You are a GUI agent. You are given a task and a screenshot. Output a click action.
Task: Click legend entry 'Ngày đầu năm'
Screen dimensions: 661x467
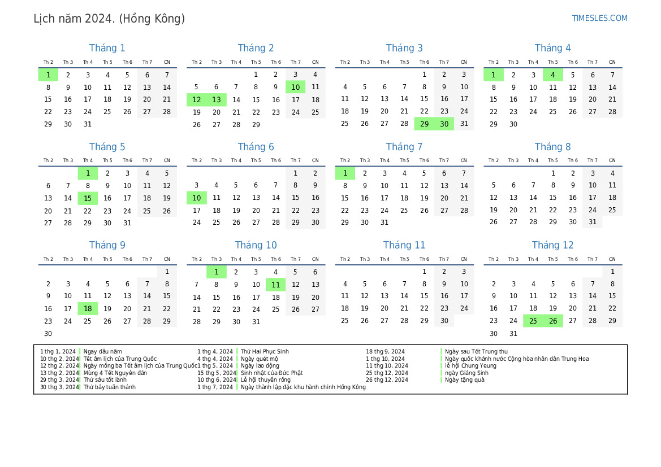point(103,352)
